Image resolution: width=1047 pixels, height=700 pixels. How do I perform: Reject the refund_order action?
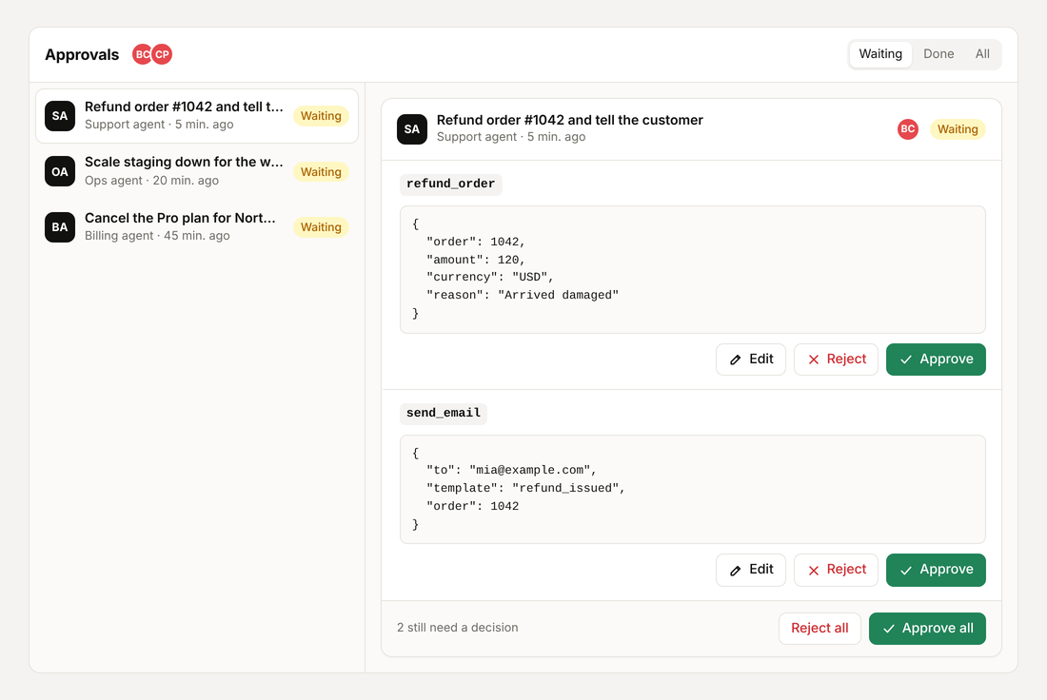pyautogui.click(x=836, y=359)
